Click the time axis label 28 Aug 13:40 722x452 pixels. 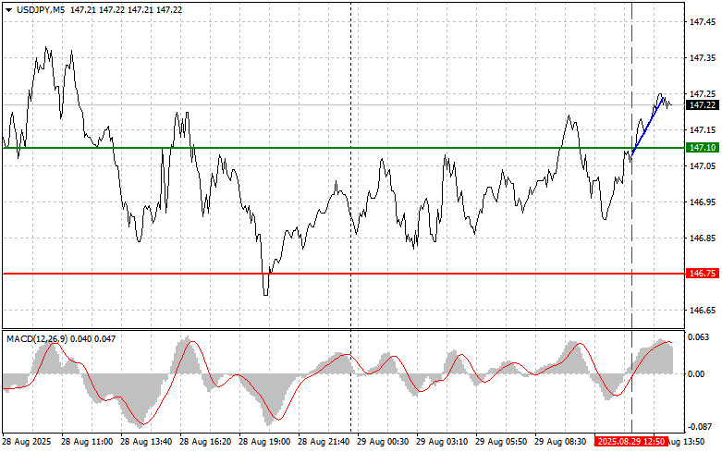[146, 442]
